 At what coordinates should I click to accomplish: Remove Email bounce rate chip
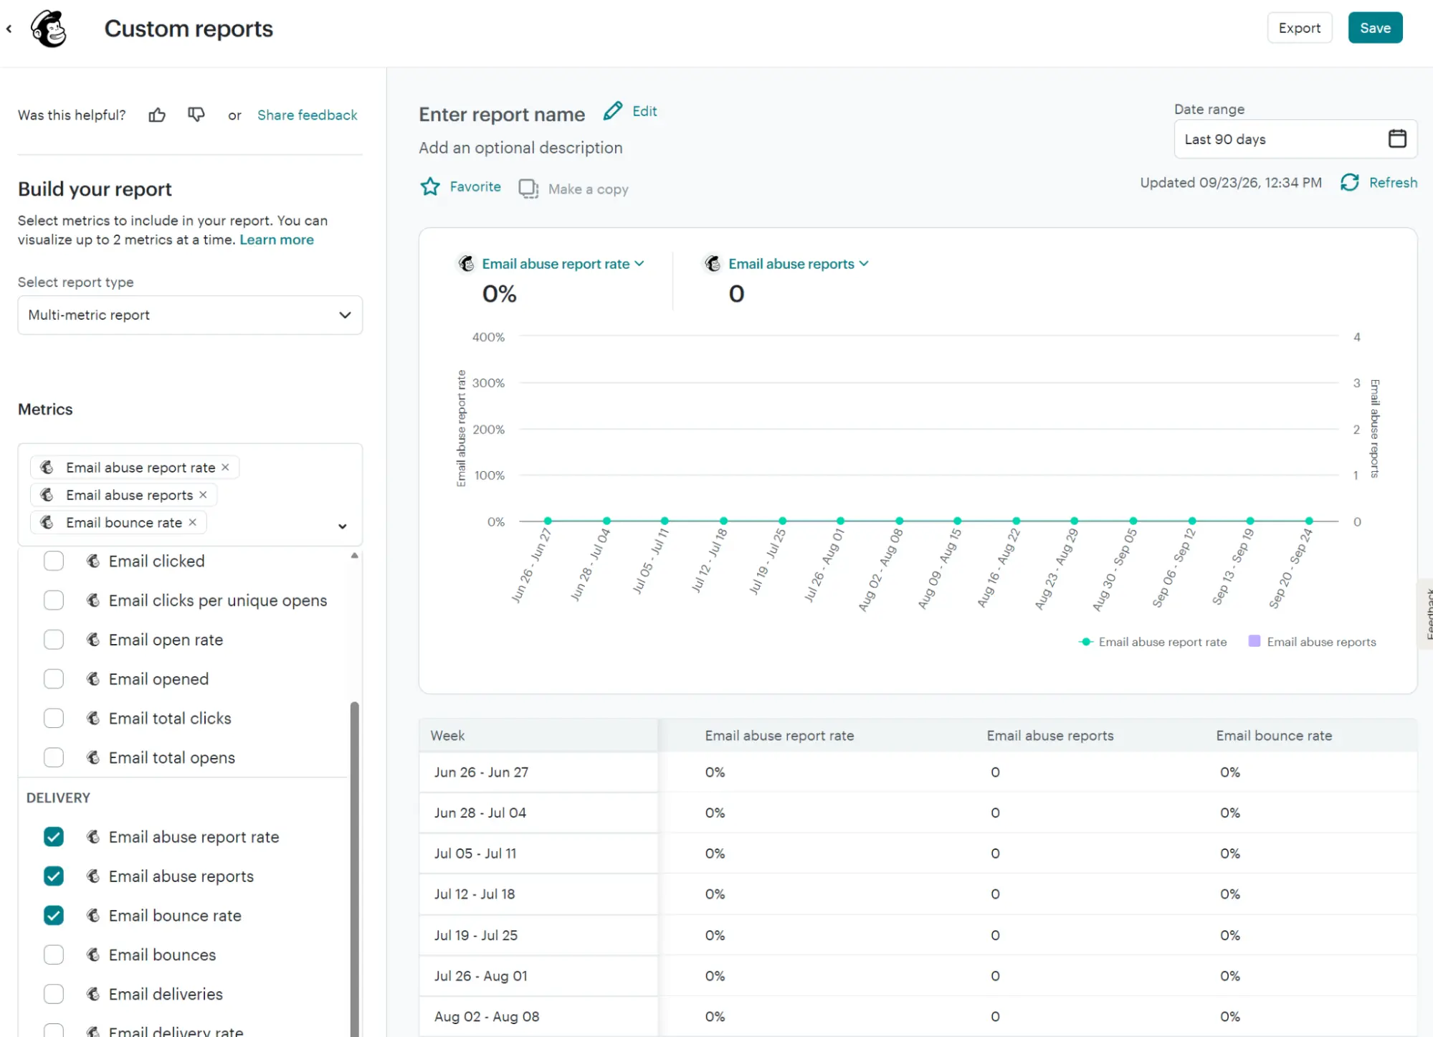click(192, 522)
